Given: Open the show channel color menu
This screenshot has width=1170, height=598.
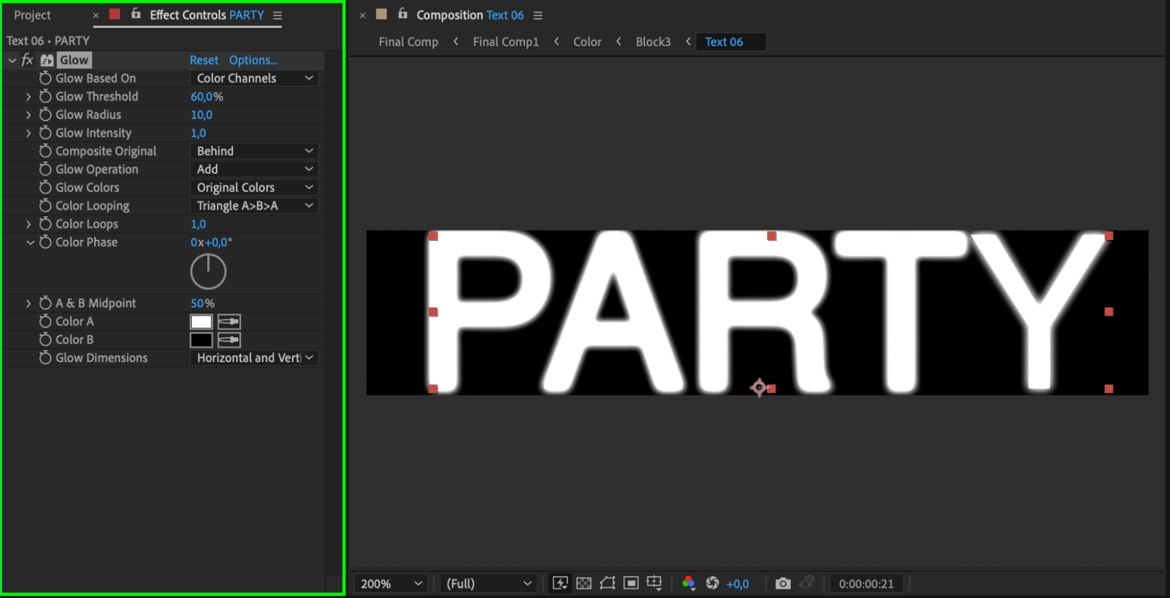Looking at the screenshot, I should (x=688, y=583).
